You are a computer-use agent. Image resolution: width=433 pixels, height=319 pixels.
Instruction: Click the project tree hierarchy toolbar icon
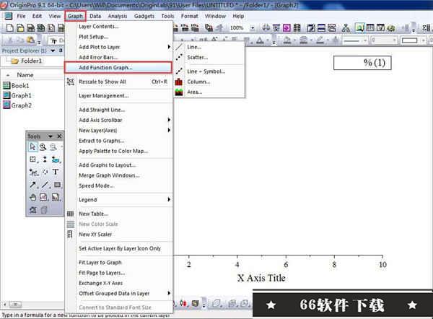[x=346, y=27]
